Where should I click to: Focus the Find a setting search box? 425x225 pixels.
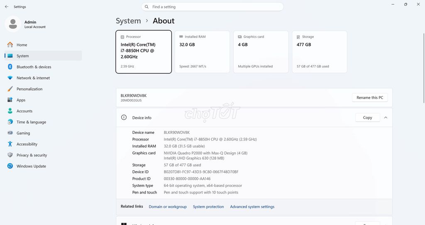[212, 7]
